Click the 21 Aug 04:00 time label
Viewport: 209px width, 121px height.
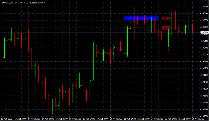click(130, 119)
